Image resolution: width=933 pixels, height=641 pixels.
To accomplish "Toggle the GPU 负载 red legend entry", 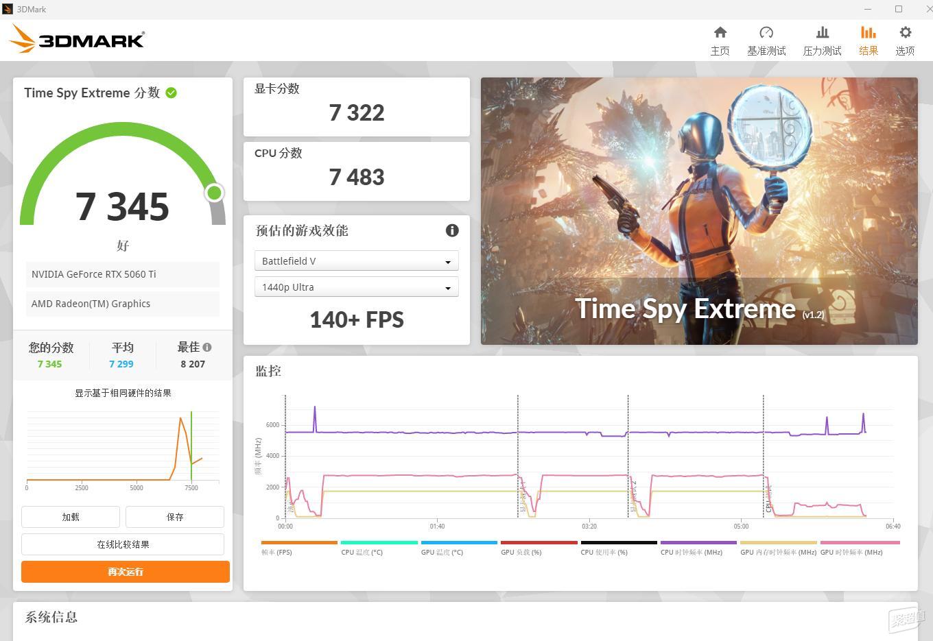I will [x=539, y=547].
